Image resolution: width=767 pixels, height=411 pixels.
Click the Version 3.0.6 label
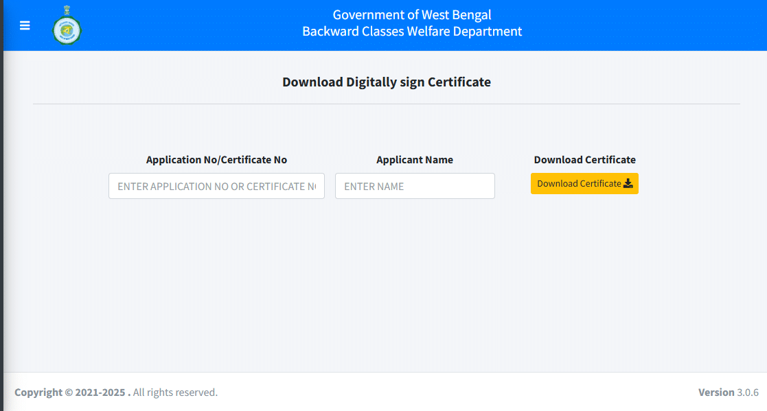(x=728, y=392)
